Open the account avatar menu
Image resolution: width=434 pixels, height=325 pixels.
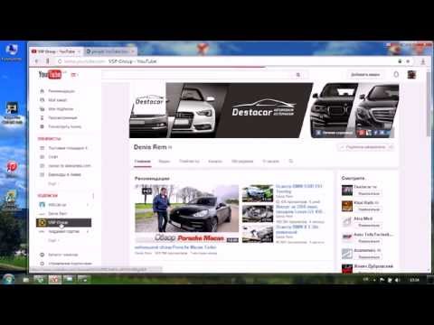tap(411, 74)
